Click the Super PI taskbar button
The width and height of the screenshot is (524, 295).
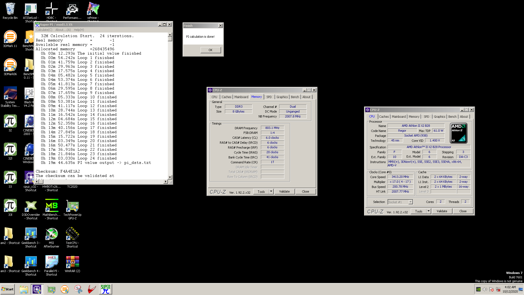pos(105,289)
